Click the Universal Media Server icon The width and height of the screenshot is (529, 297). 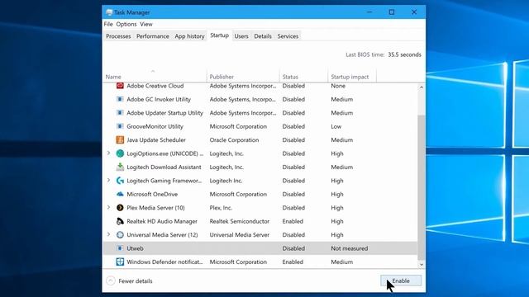pyautogui.click(x=120, y=234)
